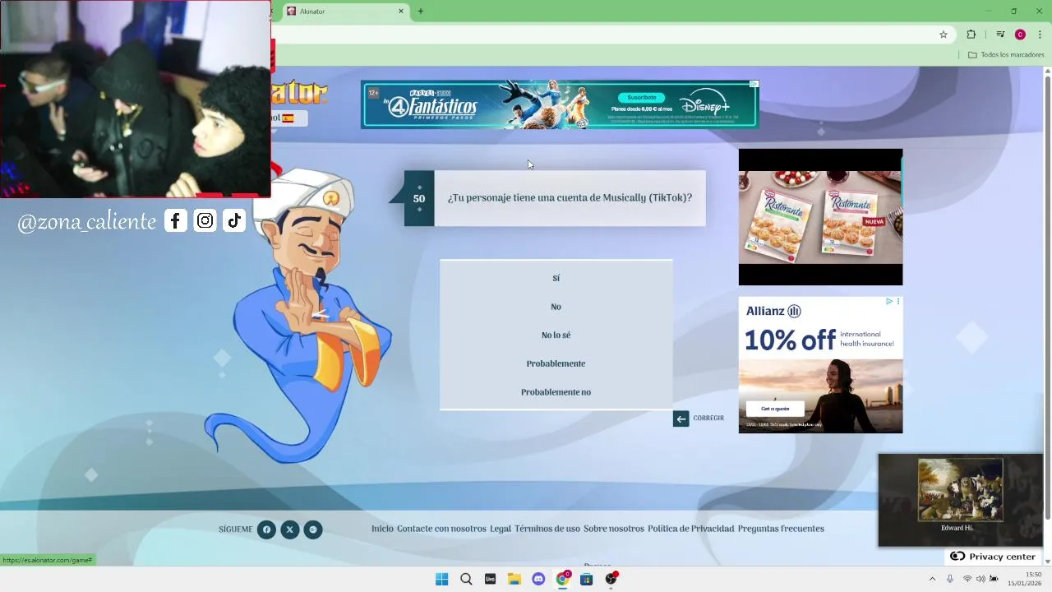The width and height of the screenshot is (1052, 592).
Task: Open the Legal footer link
Action: click(x=501, y=529)
